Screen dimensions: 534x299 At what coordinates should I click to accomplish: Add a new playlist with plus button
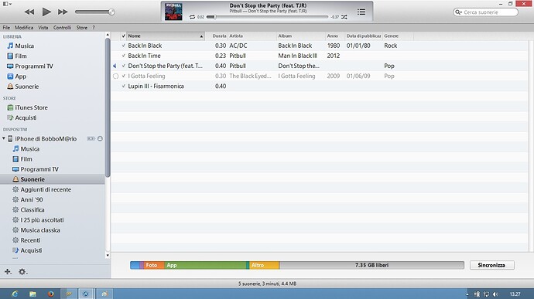tap(8, 272)
